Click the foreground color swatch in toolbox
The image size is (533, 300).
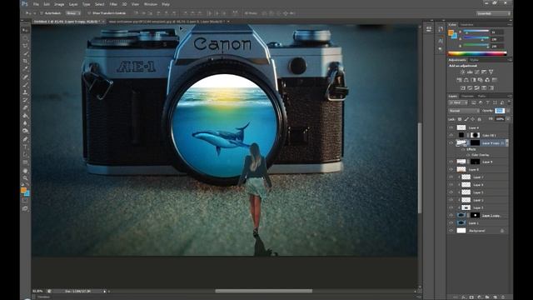[x=23, y=191]
